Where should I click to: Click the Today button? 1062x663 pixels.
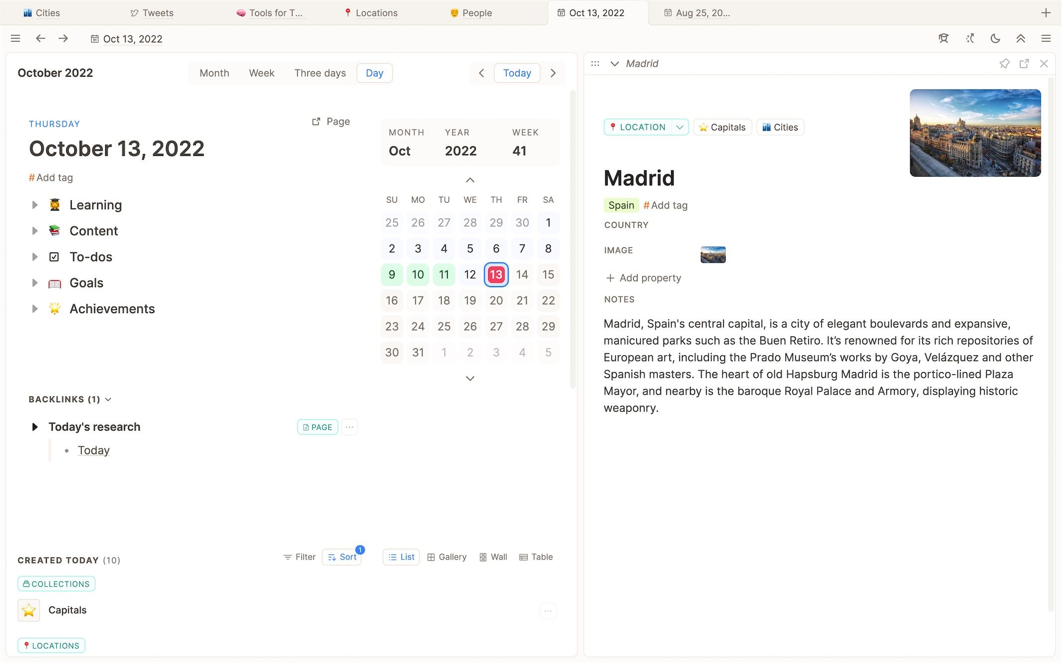517,73
